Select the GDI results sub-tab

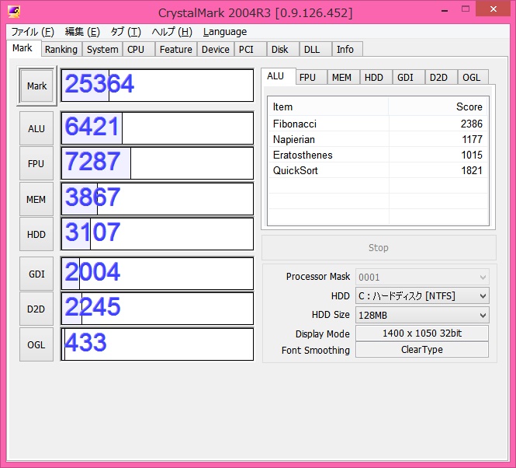click(x=408, y=77)
